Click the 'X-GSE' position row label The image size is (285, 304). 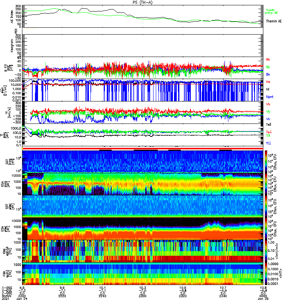pyautogui.click(x=6, y=288)
